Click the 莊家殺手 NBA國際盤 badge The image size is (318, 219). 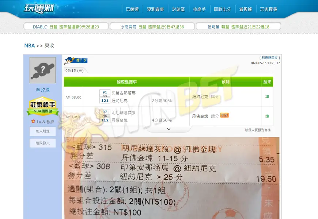[x=43, y=106]
